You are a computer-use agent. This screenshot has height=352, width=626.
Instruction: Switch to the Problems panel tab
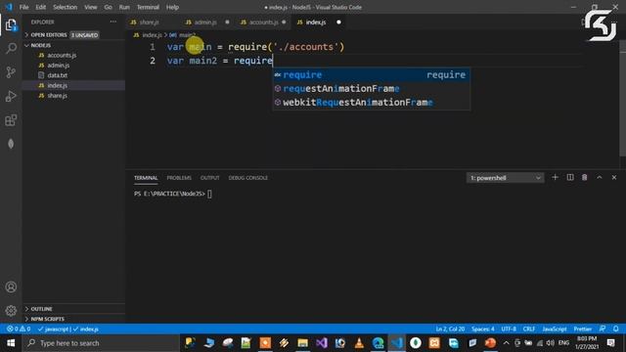pos(179,178)
